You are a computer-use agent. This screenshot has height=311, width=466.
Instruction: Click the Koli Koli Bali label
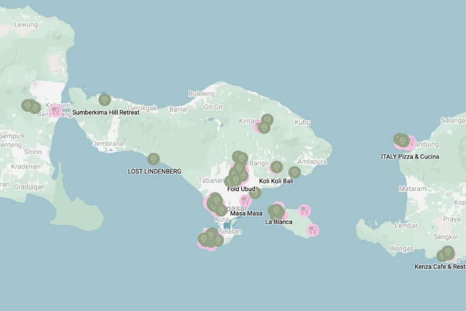pyautogui.click(x=276, y=181)
